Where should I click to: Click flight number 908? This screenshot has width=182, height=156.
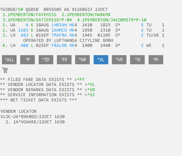point(25,45)
